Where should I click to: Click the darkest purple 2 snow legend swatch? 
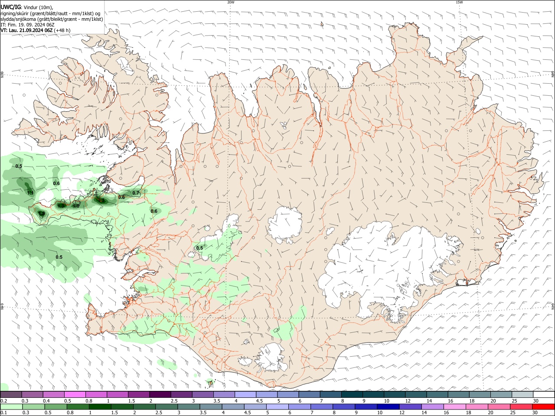click(x=160, y=394)
